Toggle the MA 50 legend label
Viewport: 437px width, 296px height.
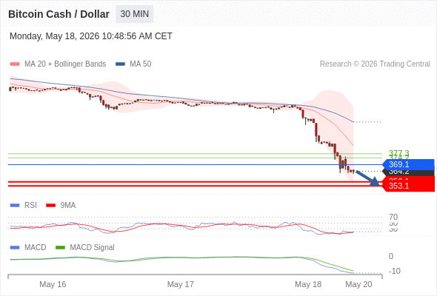(141, 64)
